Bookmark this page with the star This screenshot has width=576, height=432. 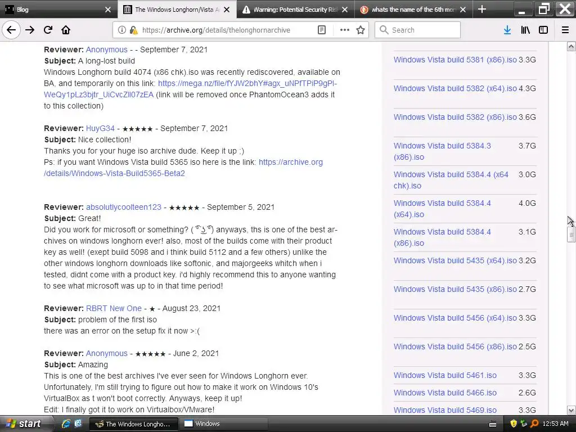click(x=361, y=30)
